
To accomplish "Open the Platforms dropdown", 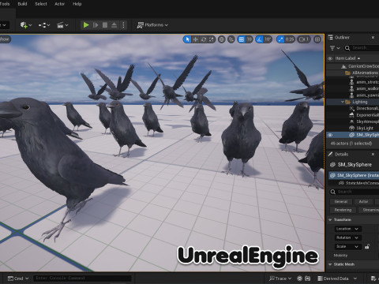I will tap(152, 25).
